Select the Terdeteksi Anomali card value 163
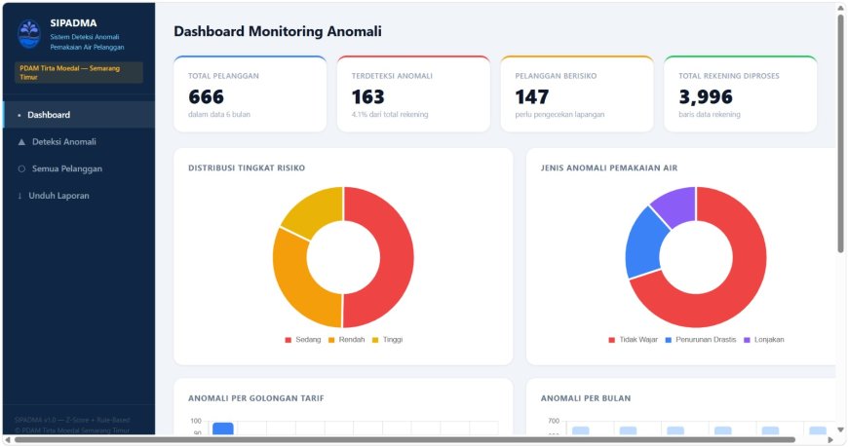 point(367,96)
